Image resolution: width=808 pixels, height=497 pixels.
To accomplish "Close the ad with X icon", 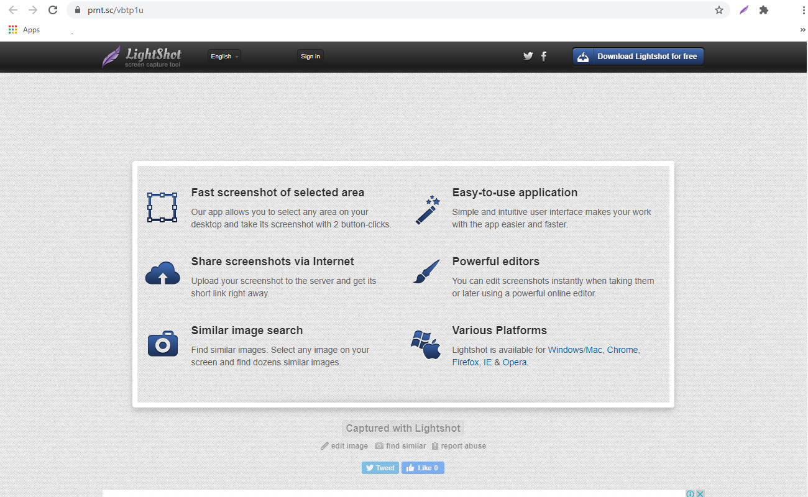I will [x=700, y=493].
